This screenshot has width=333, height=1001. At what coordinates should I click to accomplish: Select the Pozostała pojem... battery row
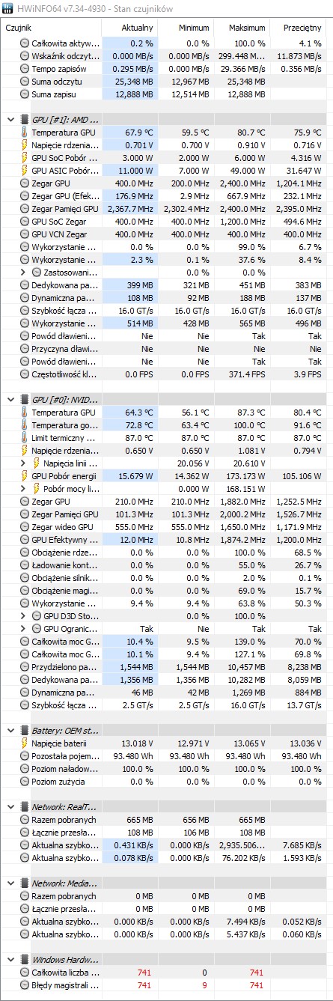[x=166, y=756]
